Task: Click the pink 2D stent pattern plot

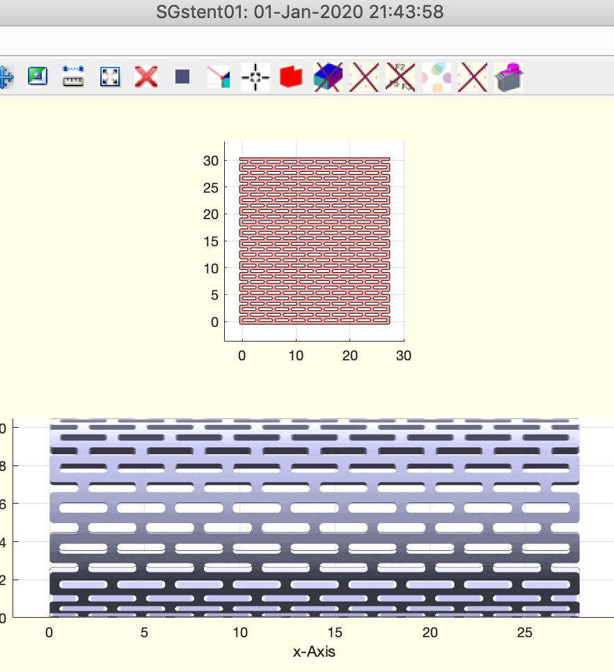Action: (315, 241)
